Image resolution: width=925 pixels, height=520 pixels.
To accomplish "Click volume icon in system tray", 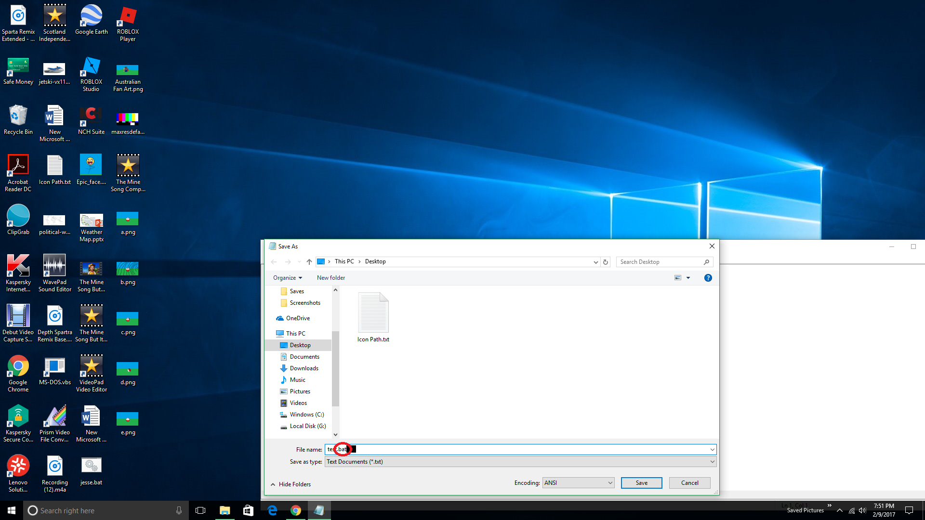I will pos(862,510).
